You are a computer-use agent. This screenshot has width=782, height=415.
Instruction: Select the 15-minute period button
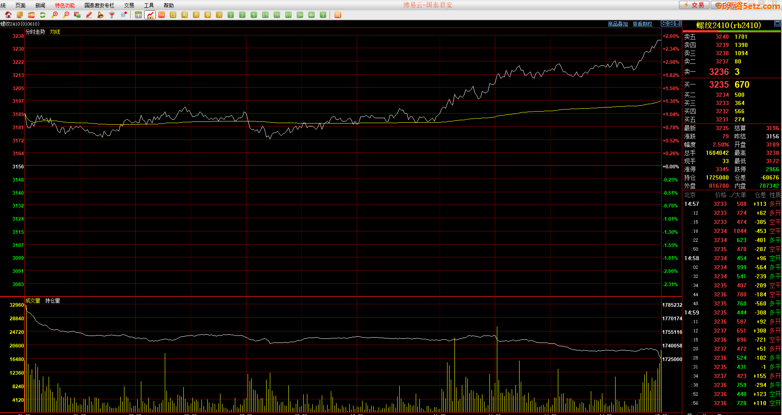[x=265, y=15]
